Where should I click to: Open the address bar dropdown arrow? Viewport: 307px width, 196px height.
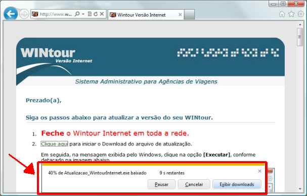[83, 14]
